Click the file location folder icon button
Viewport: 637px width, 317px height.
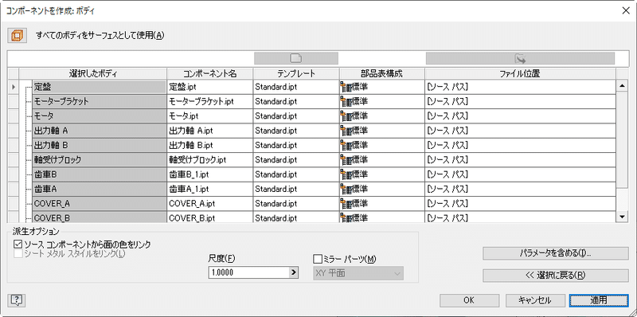[520, 58]
